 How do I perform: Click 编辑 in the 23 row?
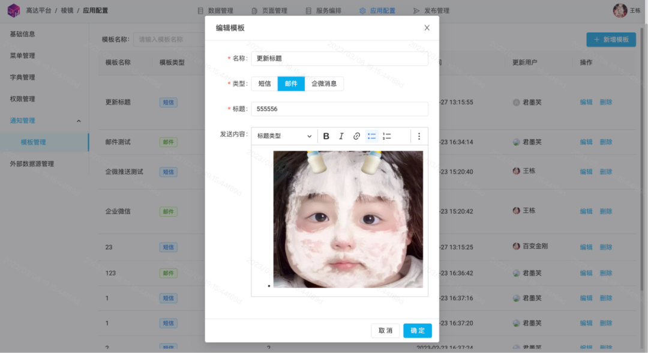pos(586,247)
